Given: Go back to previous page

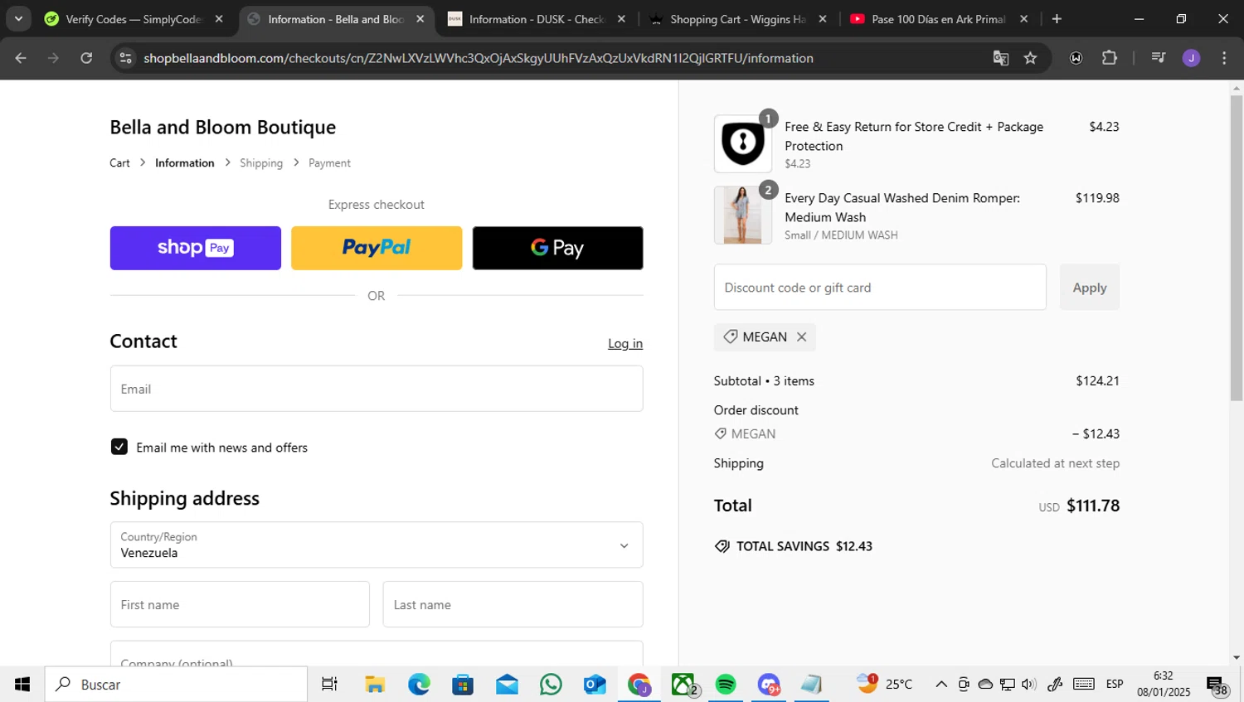Looking at the screenshot, I should [x=21, y=58].
